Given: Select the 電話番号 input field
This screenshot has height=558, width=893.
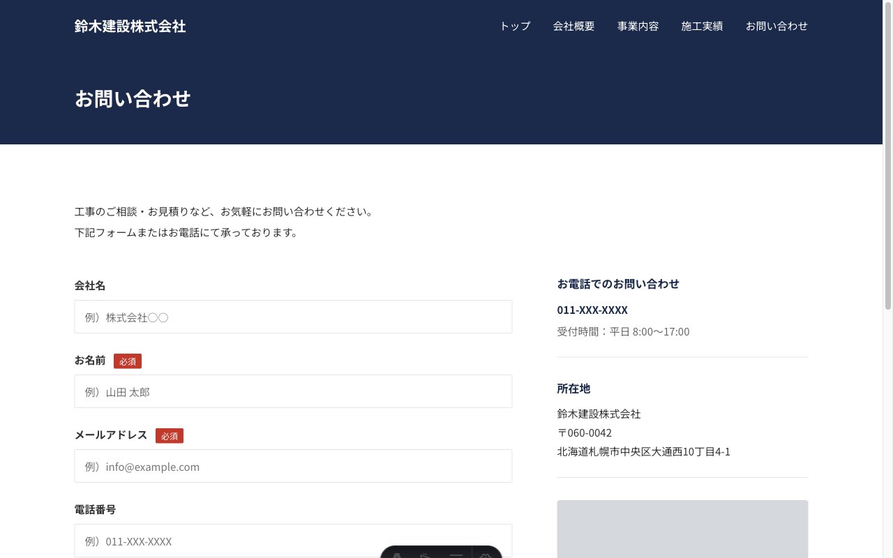Looking at the screenshot, I should click(x=293, y=541).
